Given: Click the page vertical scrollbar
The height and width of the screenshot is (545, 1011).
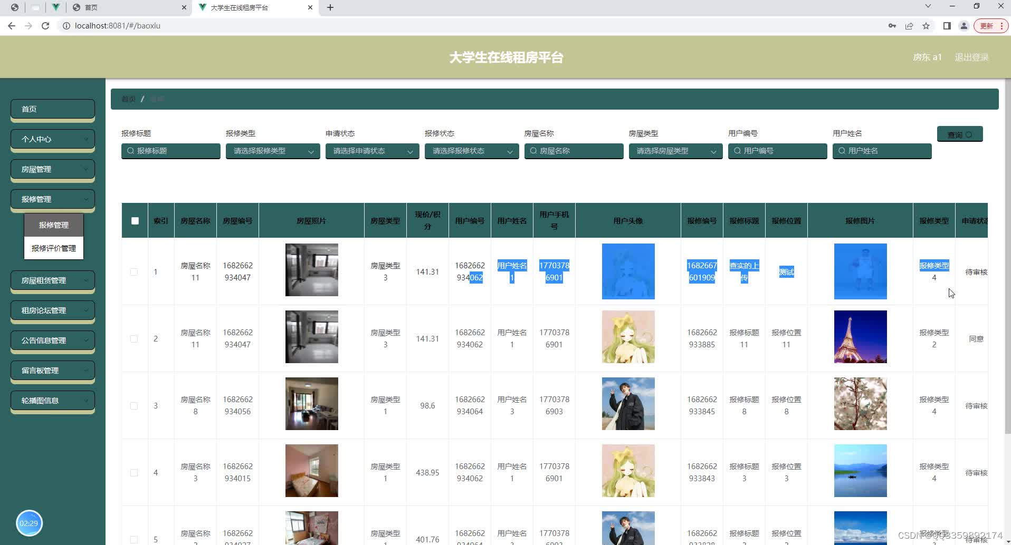Looking at the screenshot, I should [x=1007, y=256].
